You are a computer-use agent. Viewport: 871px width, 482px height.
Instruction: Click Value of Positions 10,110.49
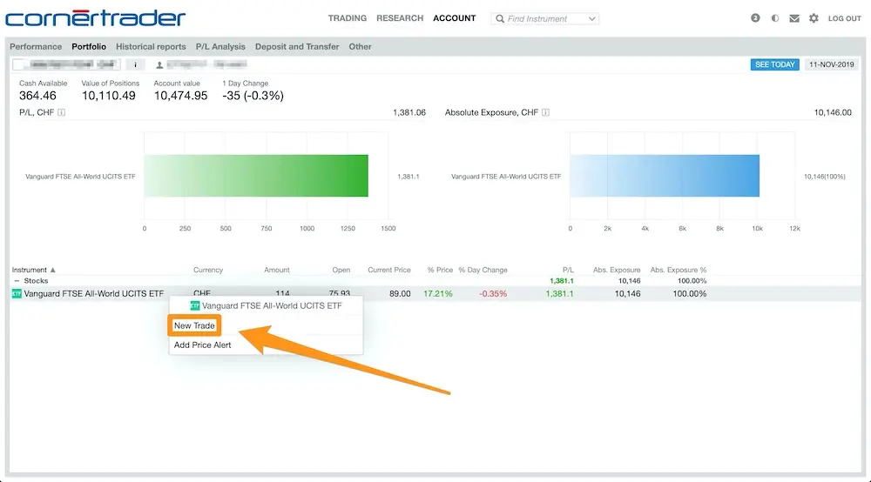click(x=109, y=96)
